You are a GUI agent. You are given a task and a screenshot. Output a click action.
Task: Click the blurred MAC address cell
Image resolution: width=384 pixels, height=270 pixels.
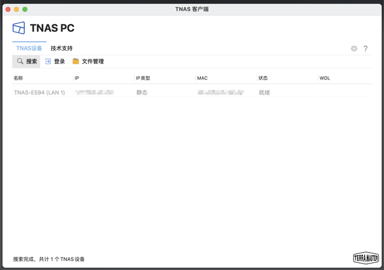[x=221, y=92]
